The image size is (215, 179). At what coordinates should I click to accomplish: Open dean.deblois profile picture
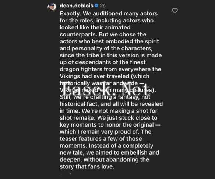[52, 7]
